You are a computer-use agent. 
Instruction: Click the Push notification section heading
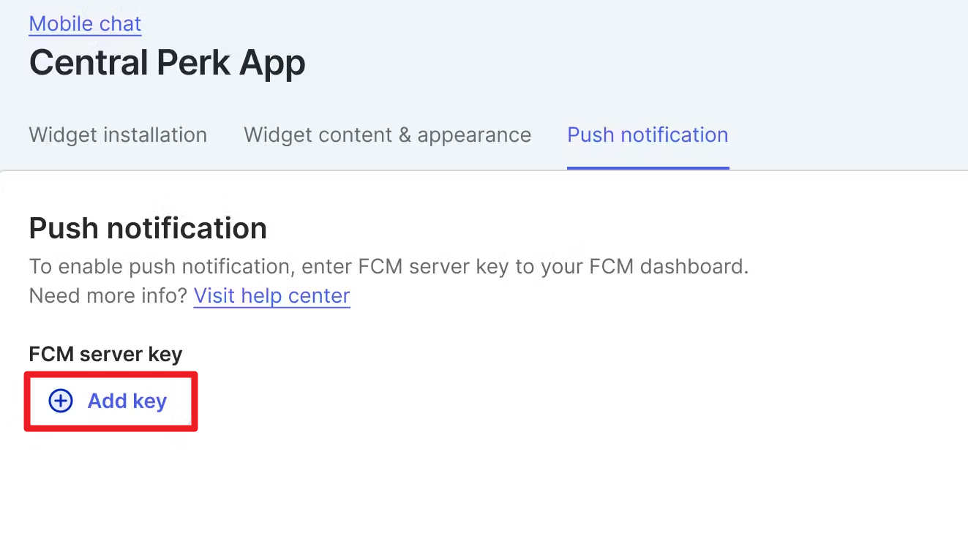point(148,229)
